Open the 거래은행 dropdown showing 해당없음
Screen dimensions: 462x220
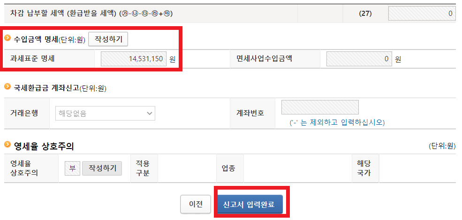click(105, 113)
